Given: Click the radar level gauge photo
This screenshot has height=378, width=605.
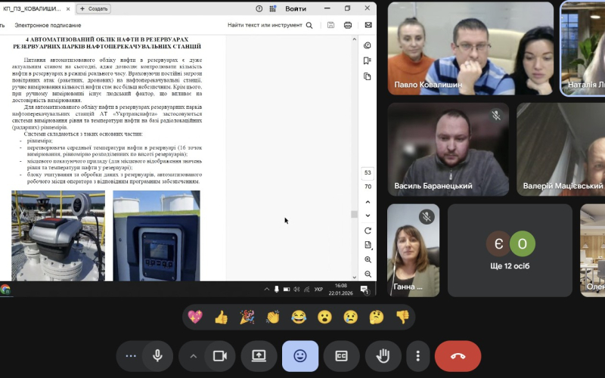Looking at the screenshot, I should (x=58, y=236).
